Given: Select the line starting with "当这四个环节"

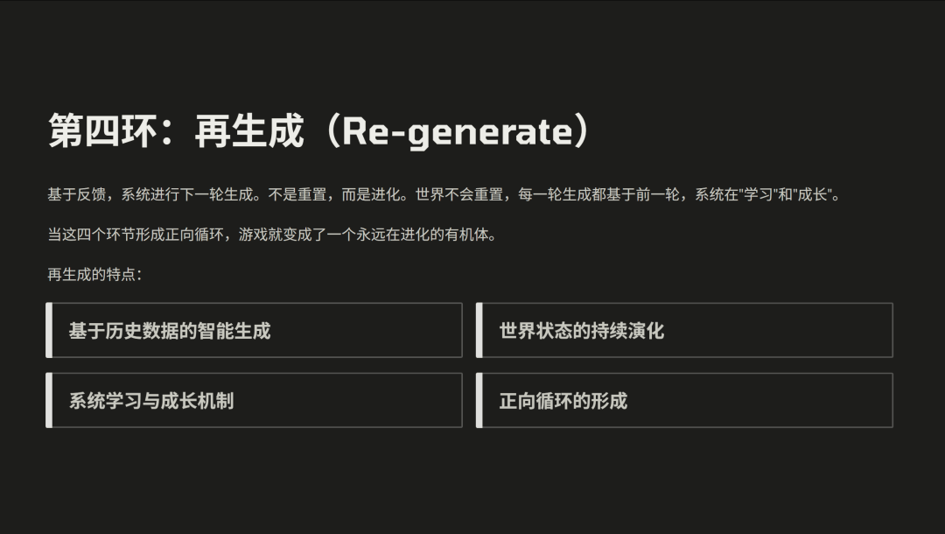Looking at the screenshot, I should (x=271, y=235).
